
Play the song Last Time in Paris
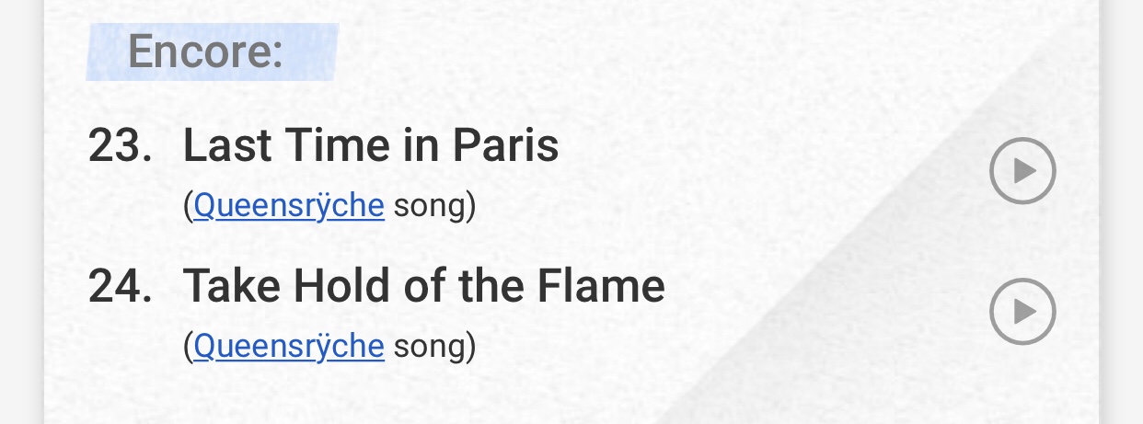pos(1022,170)
